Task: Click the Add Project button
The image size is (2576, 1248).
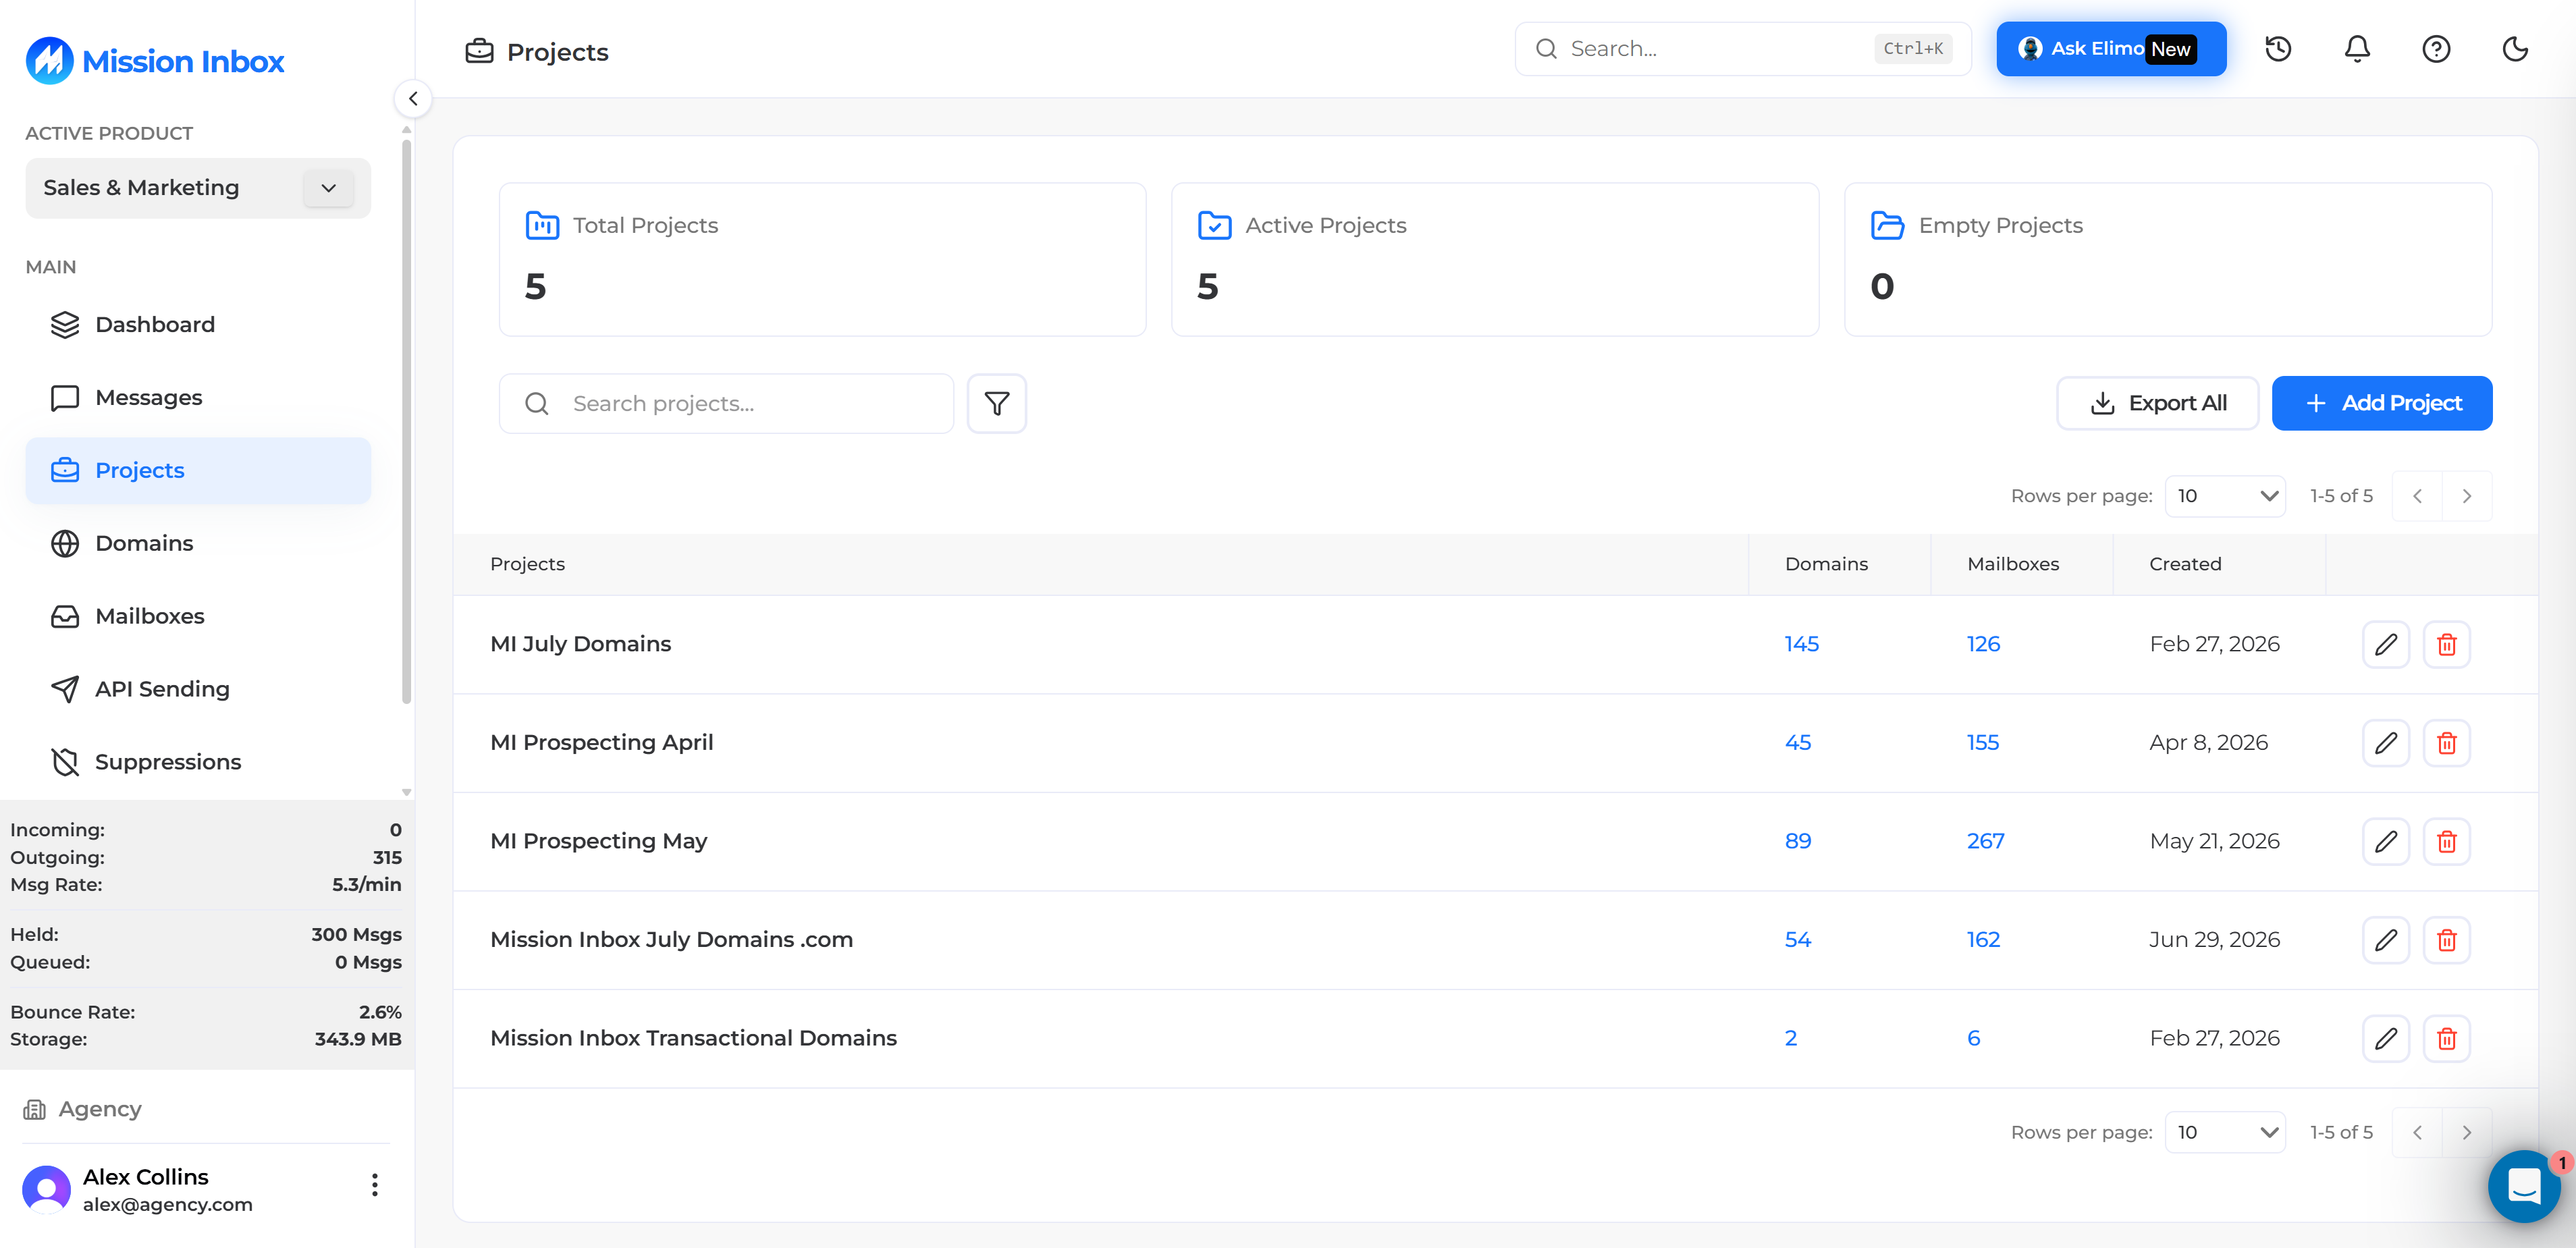Action: [2382, 404]
